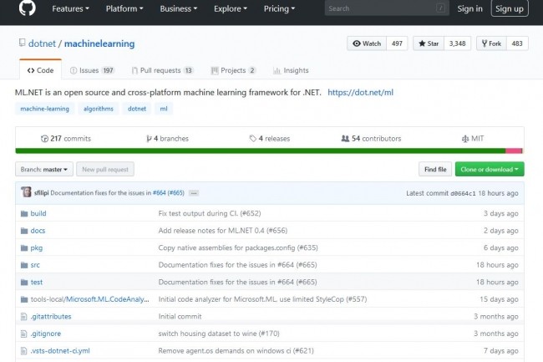
Task: Switch to the Issues tab
Action: (x=92, y=70)
